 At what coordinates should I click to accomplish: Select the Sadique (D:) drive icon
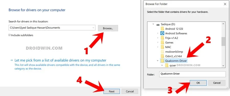[158, 24]
